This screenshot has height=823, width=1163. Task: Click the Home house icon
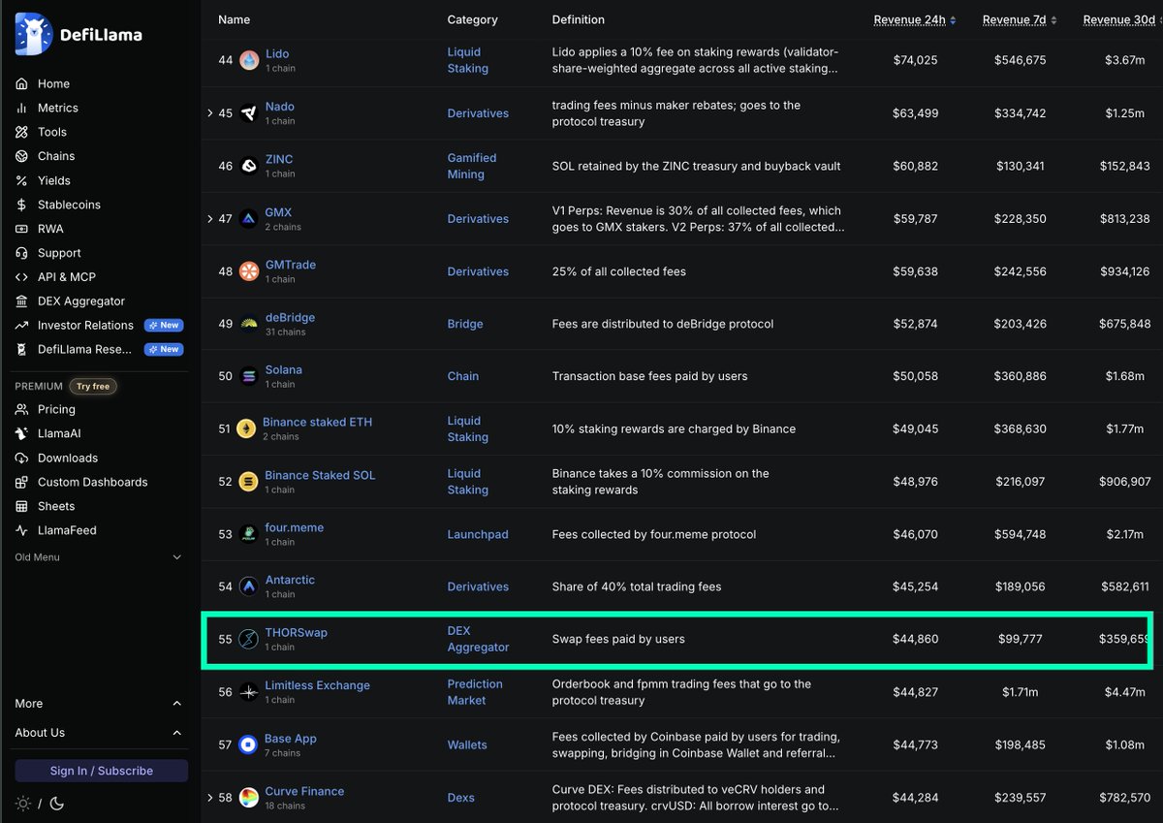pos(21,83)
